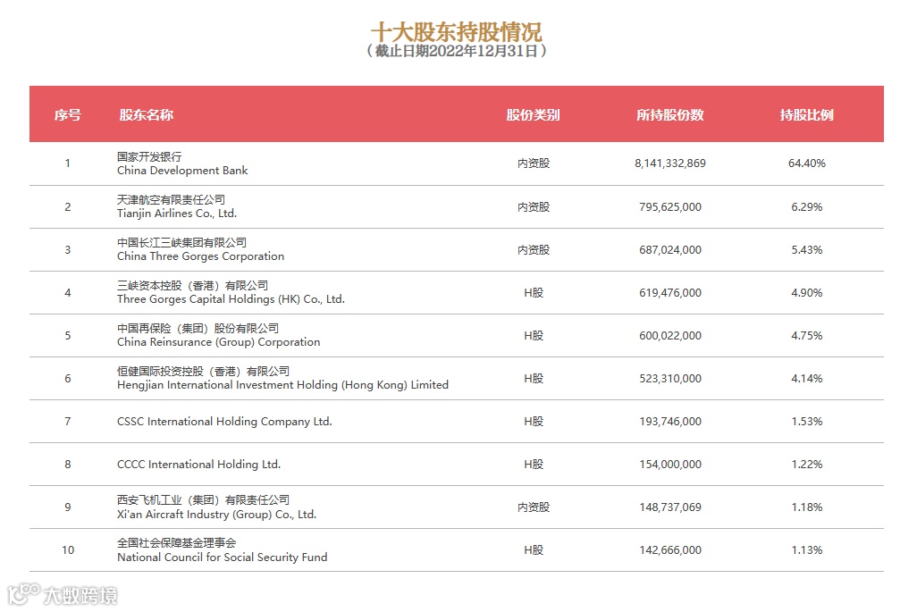This screenshot has height=612, width=900.
Task: Click the 4.75% shareholding ratio
Action: click(806, 336)
